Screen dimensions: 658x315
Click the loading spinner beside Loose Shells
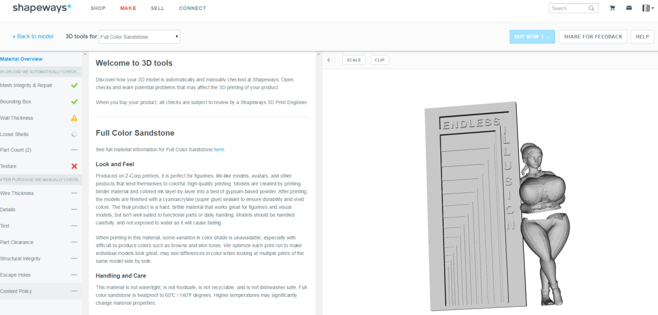point(74,134)
